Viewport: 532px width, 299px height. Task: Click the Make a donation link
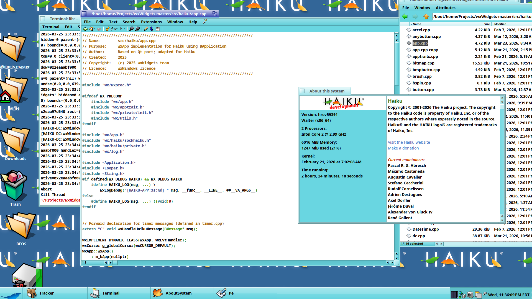click(x=403, y=148)
